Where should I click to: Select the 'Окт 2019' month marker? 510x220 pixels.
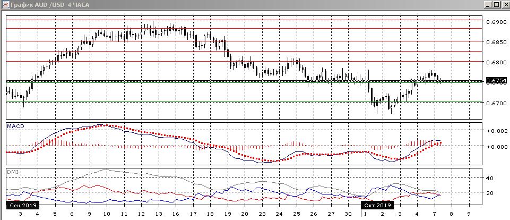(377, 205)
